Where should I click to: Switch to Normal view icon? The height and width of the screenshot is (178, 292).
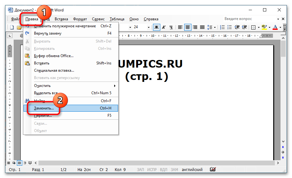9,163
